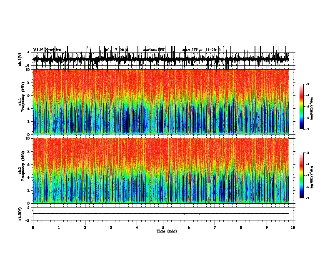The height and width of the screenshot is (255, 330).
Task: Click the "VLF Spectra" plot title
Action: pyautogui.click(x=47, y=50)
